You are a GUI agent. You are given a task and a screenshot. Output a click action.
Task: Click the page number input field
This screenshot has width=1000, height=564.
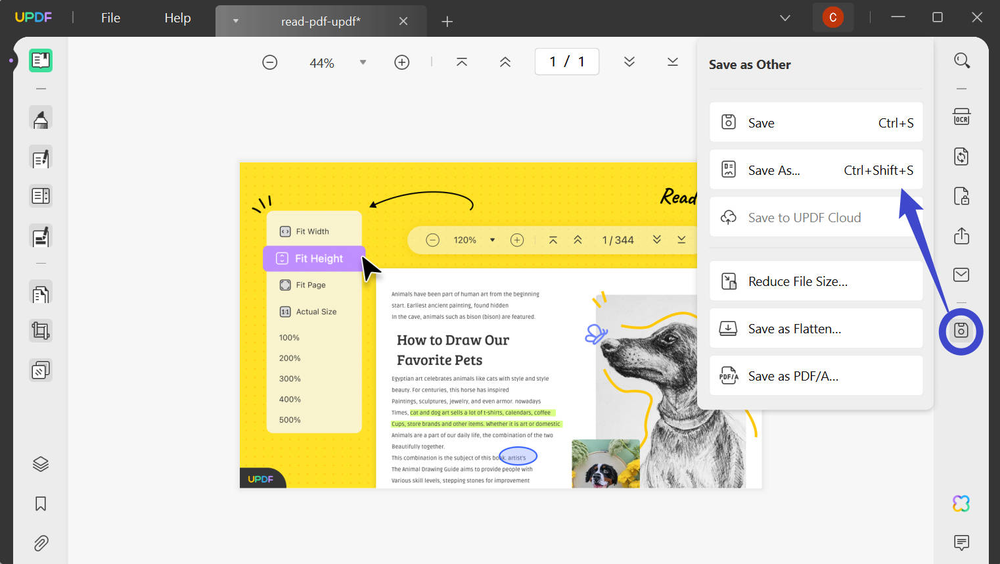(x=566, y=61)
